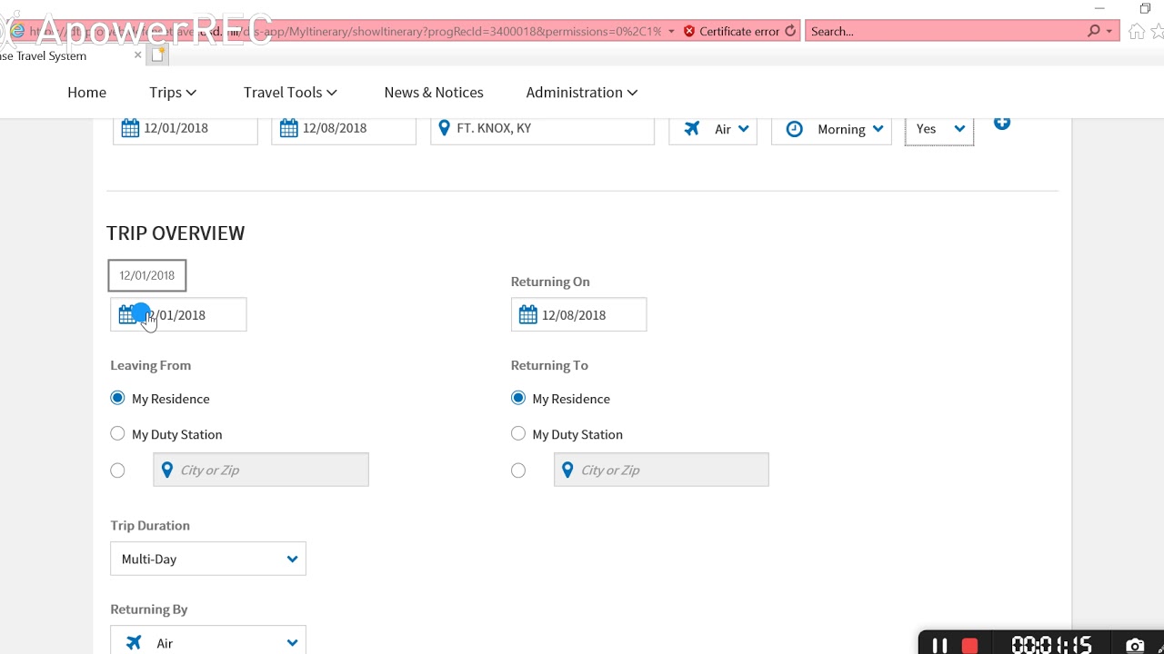Image resolution: width=1164 pixels, height=654 pixels.
Task: Go to the Home page link
Action: (x=86, y=93)
